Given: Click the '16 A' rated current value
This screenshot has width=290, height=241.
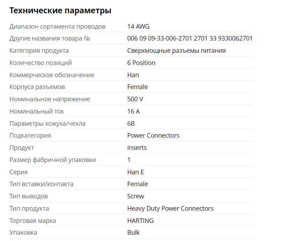Looking at the screenshot, I should tap(133, 111).
